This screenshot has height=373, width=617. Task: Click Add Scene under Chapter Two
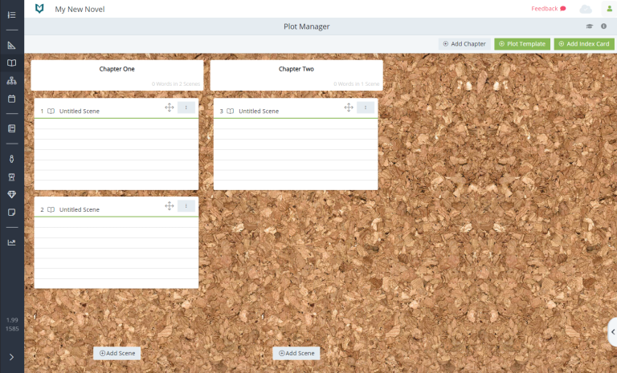296,353
